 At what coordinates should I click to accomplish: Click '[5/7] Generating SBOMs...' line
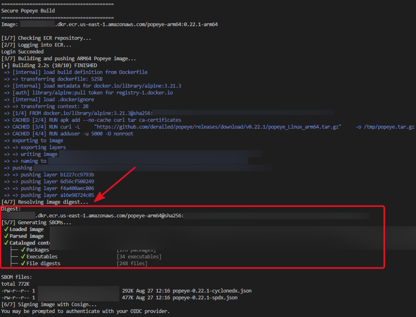click(x=36, y=223)
